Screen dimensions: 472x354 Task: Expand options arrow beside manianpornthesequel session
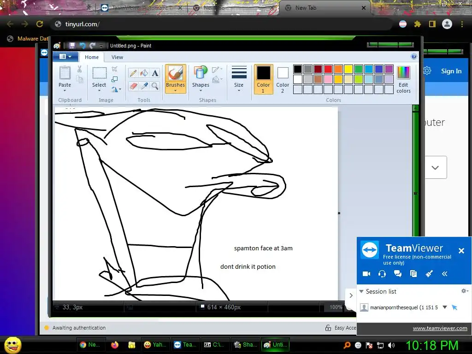tap(445, 307)
